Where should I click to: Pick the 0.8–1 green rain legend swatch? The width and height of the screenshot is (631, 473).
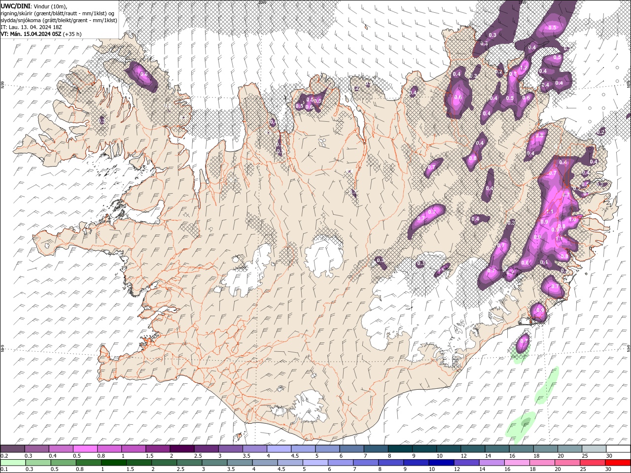[88, 463]
